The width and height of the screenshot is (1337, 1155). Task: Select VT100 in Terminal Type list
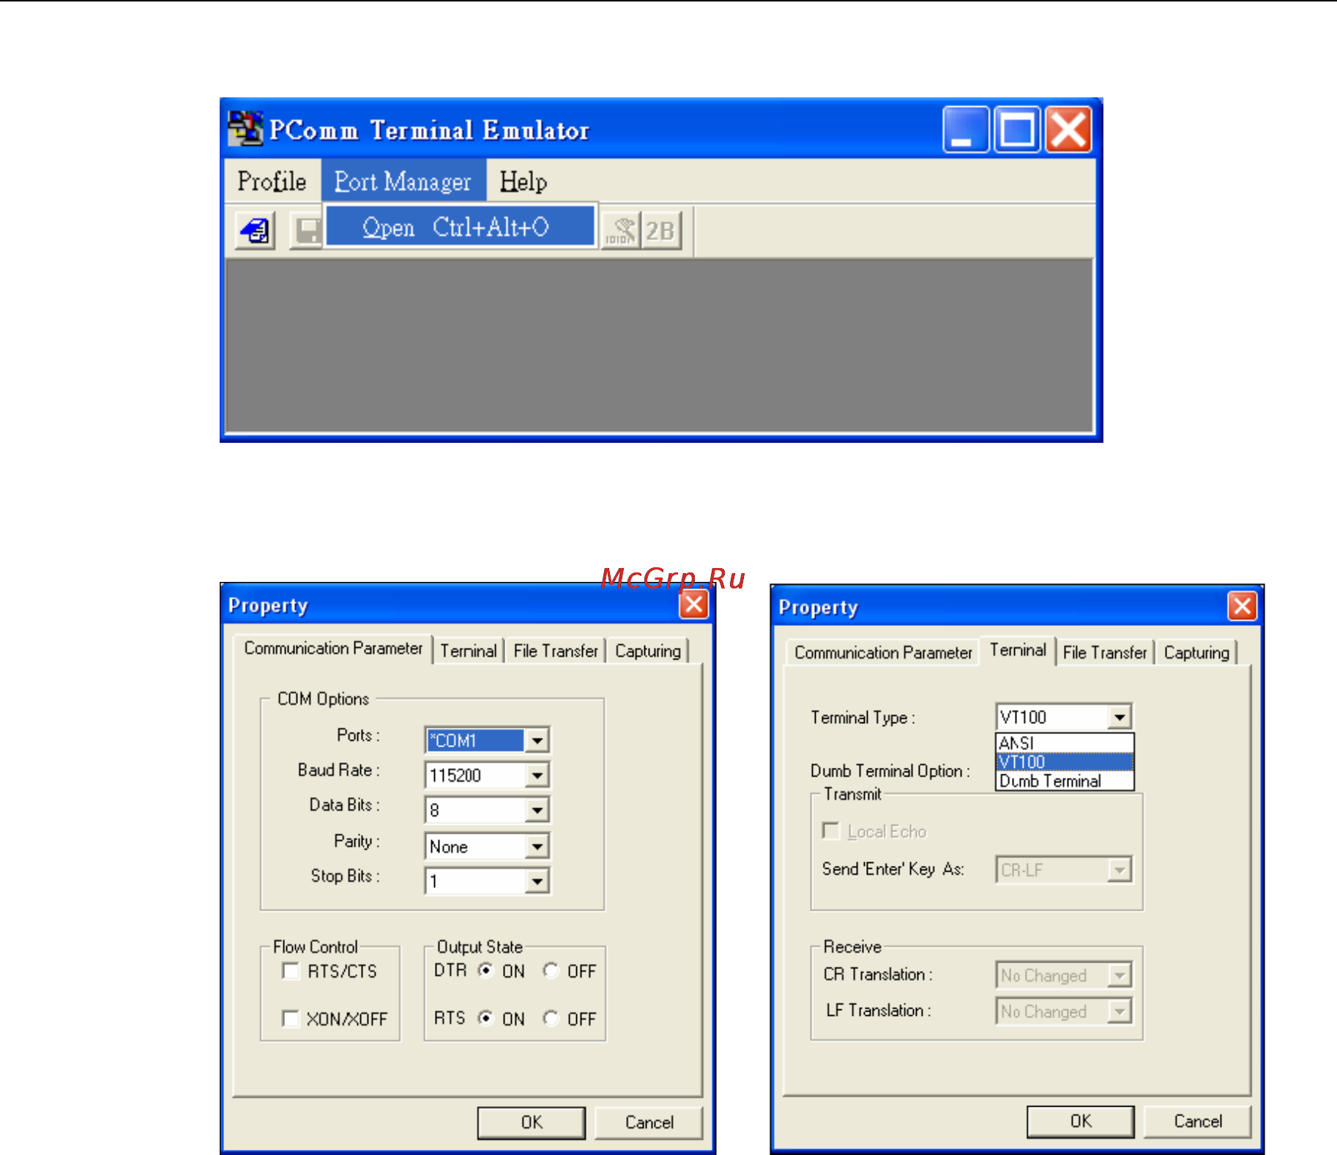[1065, 762]
